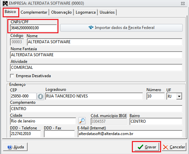Click the E-Mail (Internet) input field

[x=130, y=134]
